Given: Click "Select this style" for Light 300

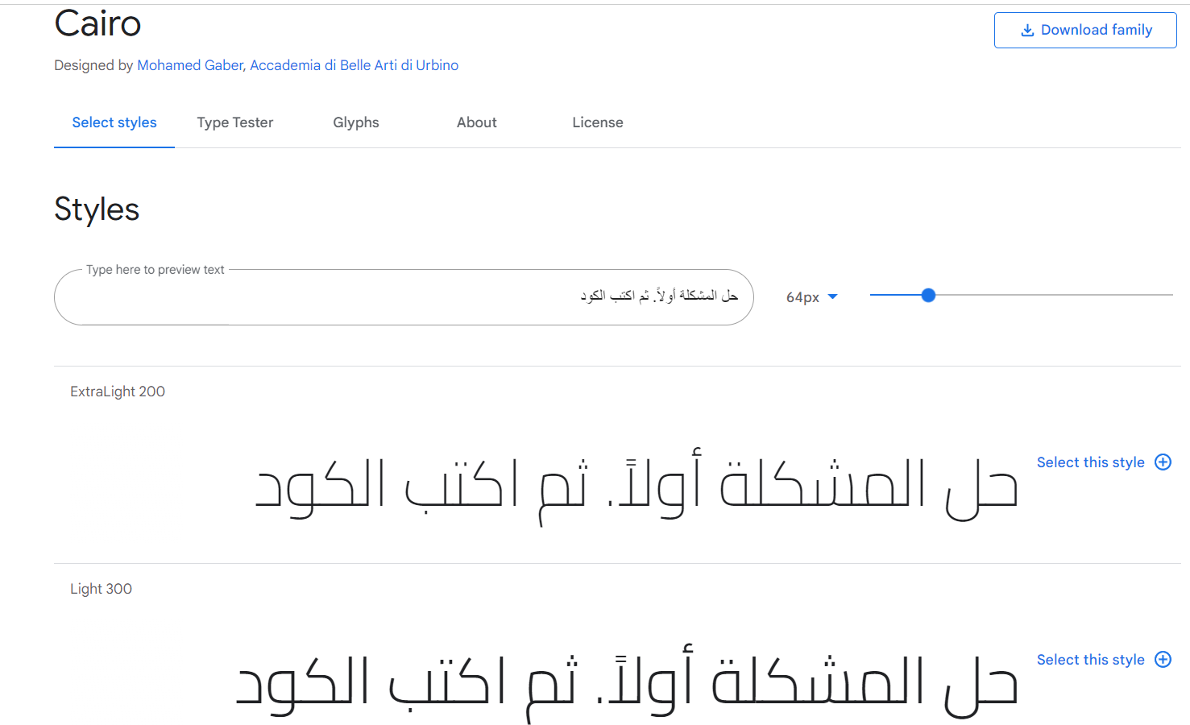Looking at the screenshot, I should pos(1090,660).
